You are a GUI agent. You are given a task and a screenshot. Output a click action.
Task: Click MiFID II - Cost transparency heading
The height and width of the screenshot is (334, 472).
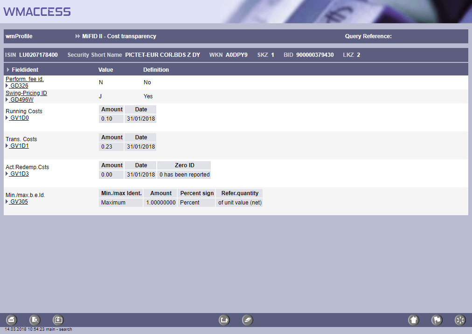pyautogui.click(x=119, y=36)
